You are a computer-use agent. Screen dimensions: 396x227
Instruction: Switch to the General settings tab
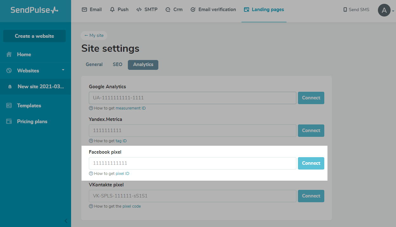(94, 64)
